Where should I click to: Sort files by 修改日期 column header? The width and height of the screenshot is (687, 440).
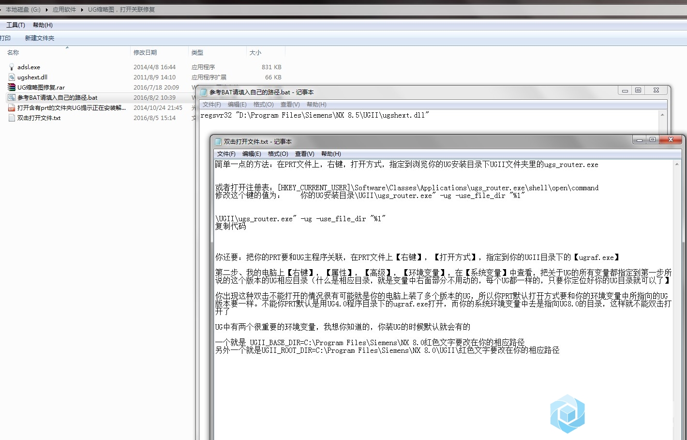[145, 53]
